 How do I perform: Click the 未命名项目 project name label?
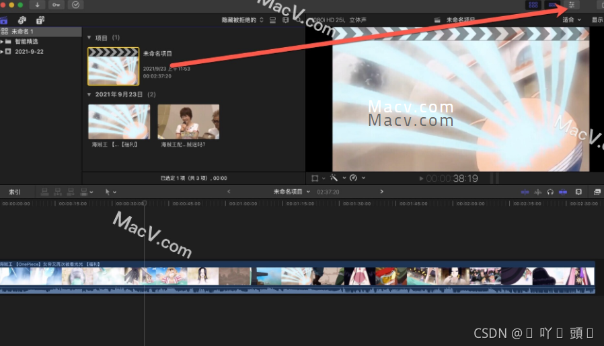click(157, 54)
